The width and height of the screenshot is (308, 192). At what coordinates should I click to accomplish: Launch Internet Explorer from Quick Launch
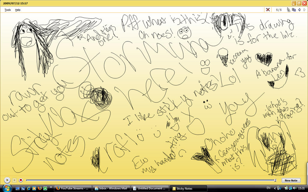pyautogui.click(x=29, y=188)
